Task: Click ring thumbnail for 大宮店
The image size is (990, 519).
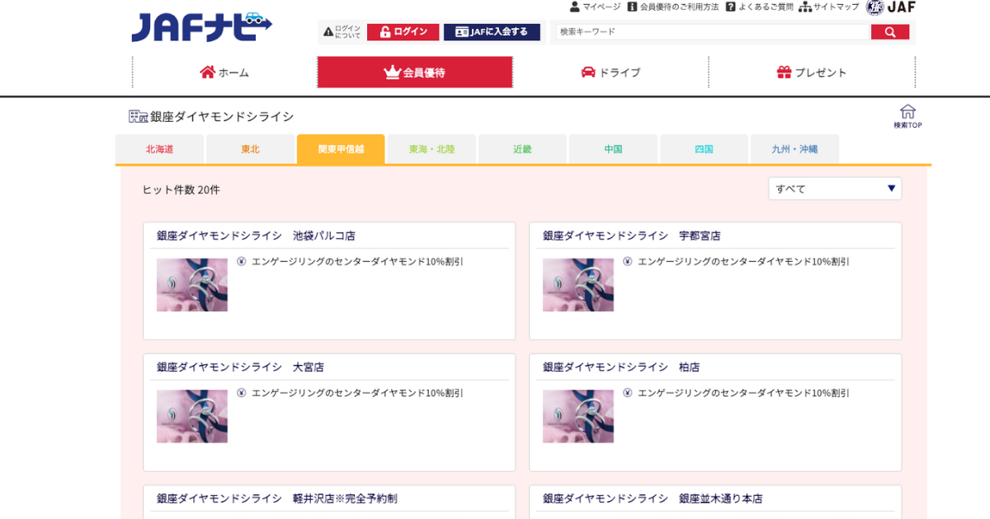Action: click(x=192, y=417)
